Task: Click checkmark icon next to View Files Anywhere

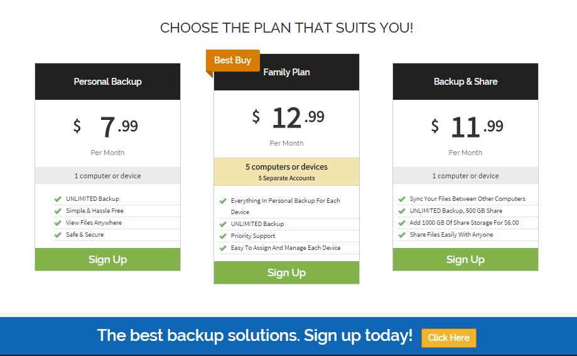Action: click(58, 223)
